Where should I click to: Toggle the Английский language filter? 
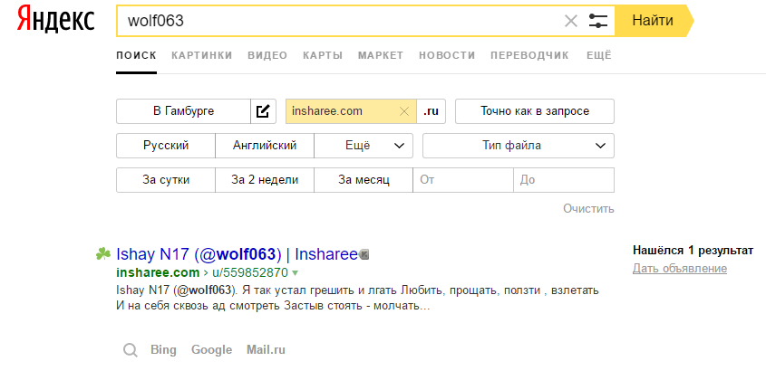tap(265, 146)
